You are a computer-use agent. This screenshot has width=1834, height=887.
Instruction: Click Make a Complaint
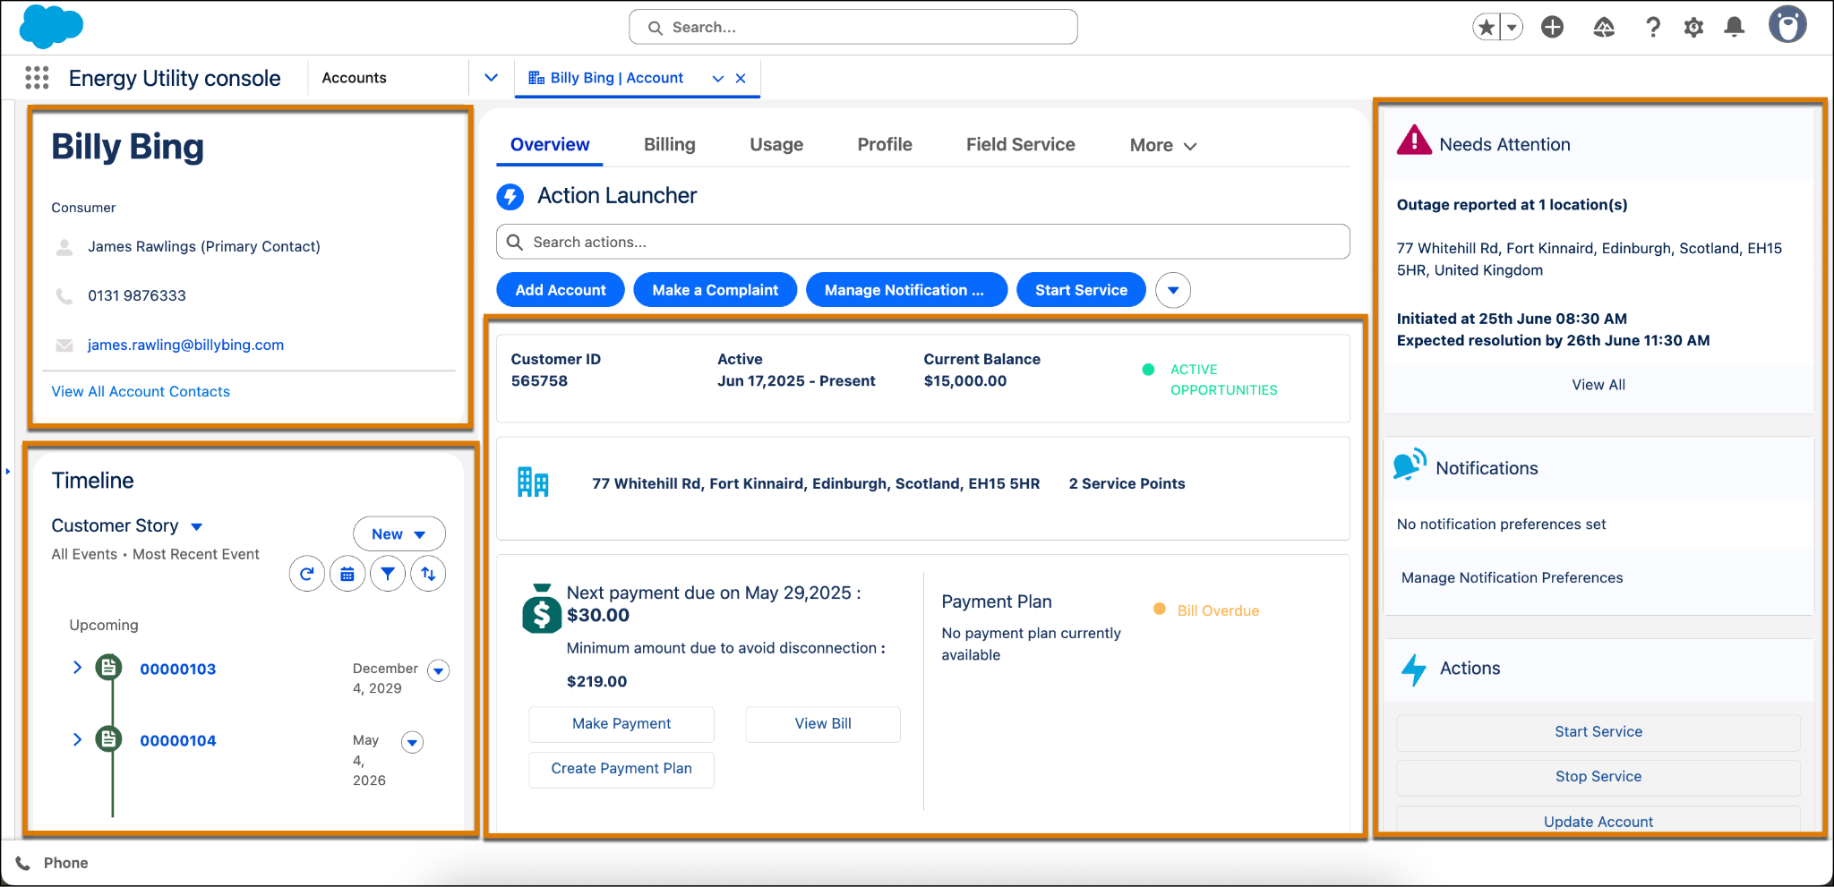716,290
